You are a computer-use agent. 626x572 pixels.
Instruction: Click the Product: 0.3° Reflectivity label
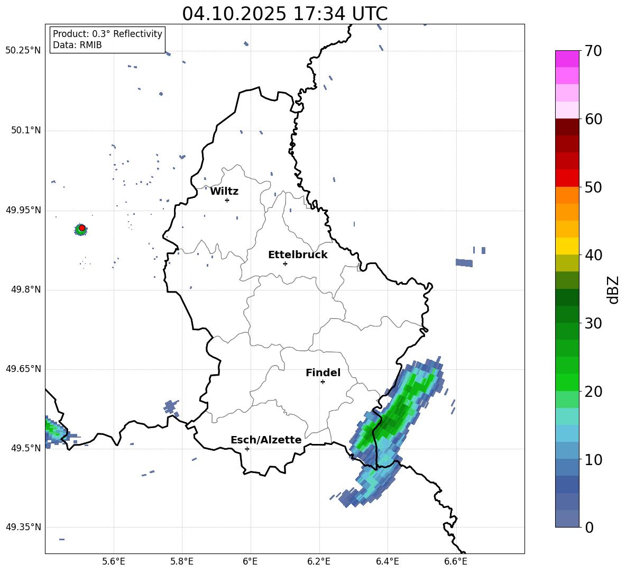pyautogui.click(x=107, y=34)
